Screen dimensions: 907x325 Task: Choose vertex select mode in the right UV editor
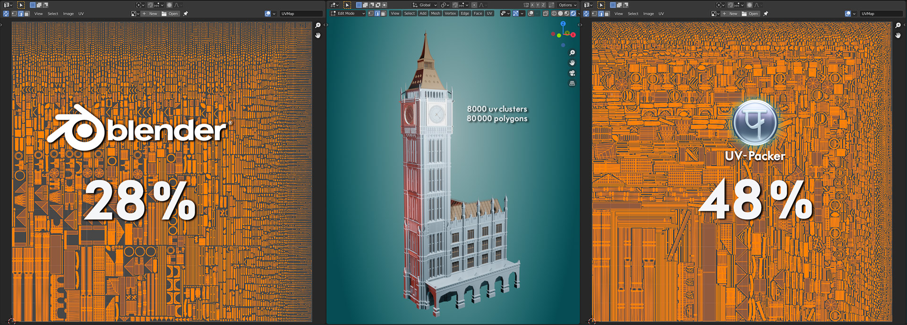(594, 14)
